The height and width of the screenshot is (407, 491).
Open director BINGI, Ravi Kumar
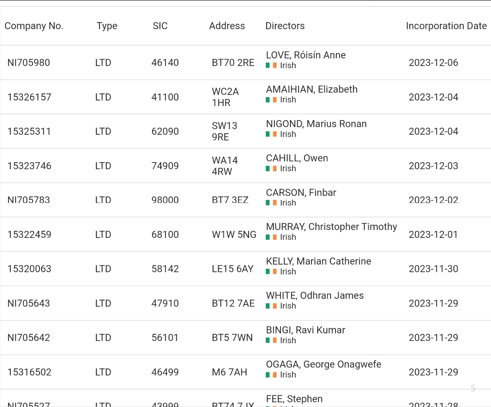point(305,330)
